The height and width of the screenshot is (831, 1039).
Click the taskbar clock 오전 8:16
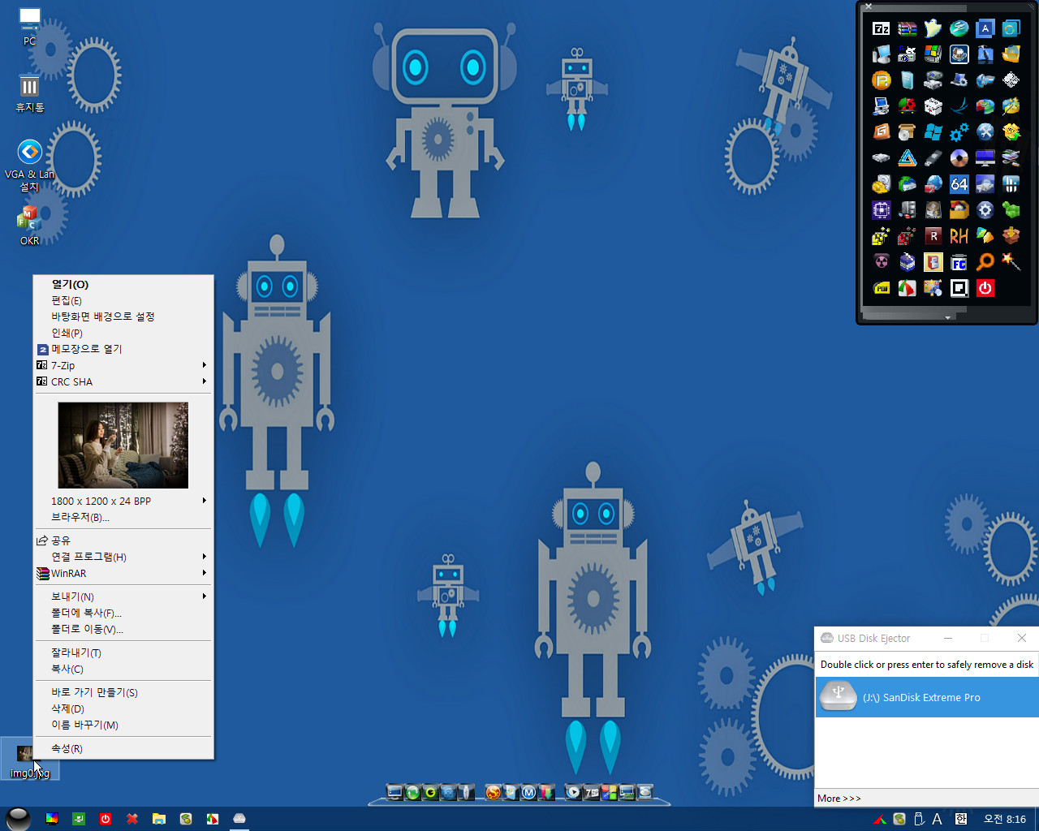(x=1005, y=819)
